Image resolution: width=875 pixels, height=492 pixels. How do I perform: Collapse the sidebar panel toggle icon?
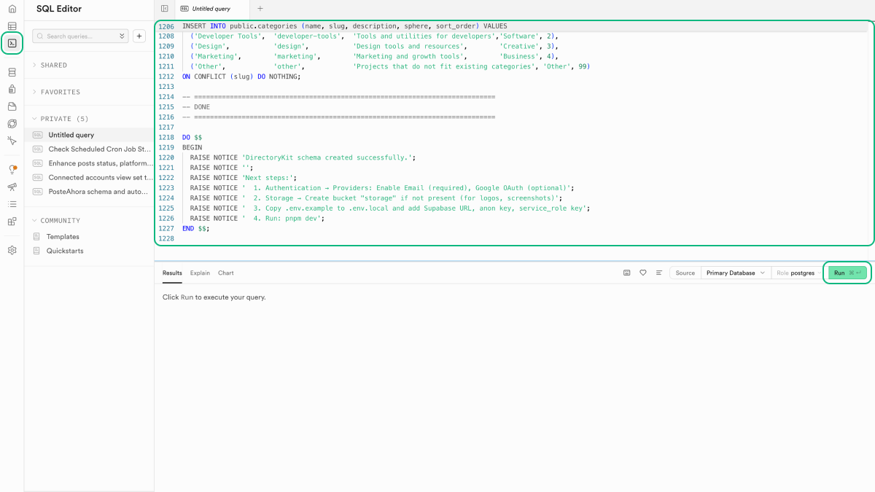click(x=165, y=9)
